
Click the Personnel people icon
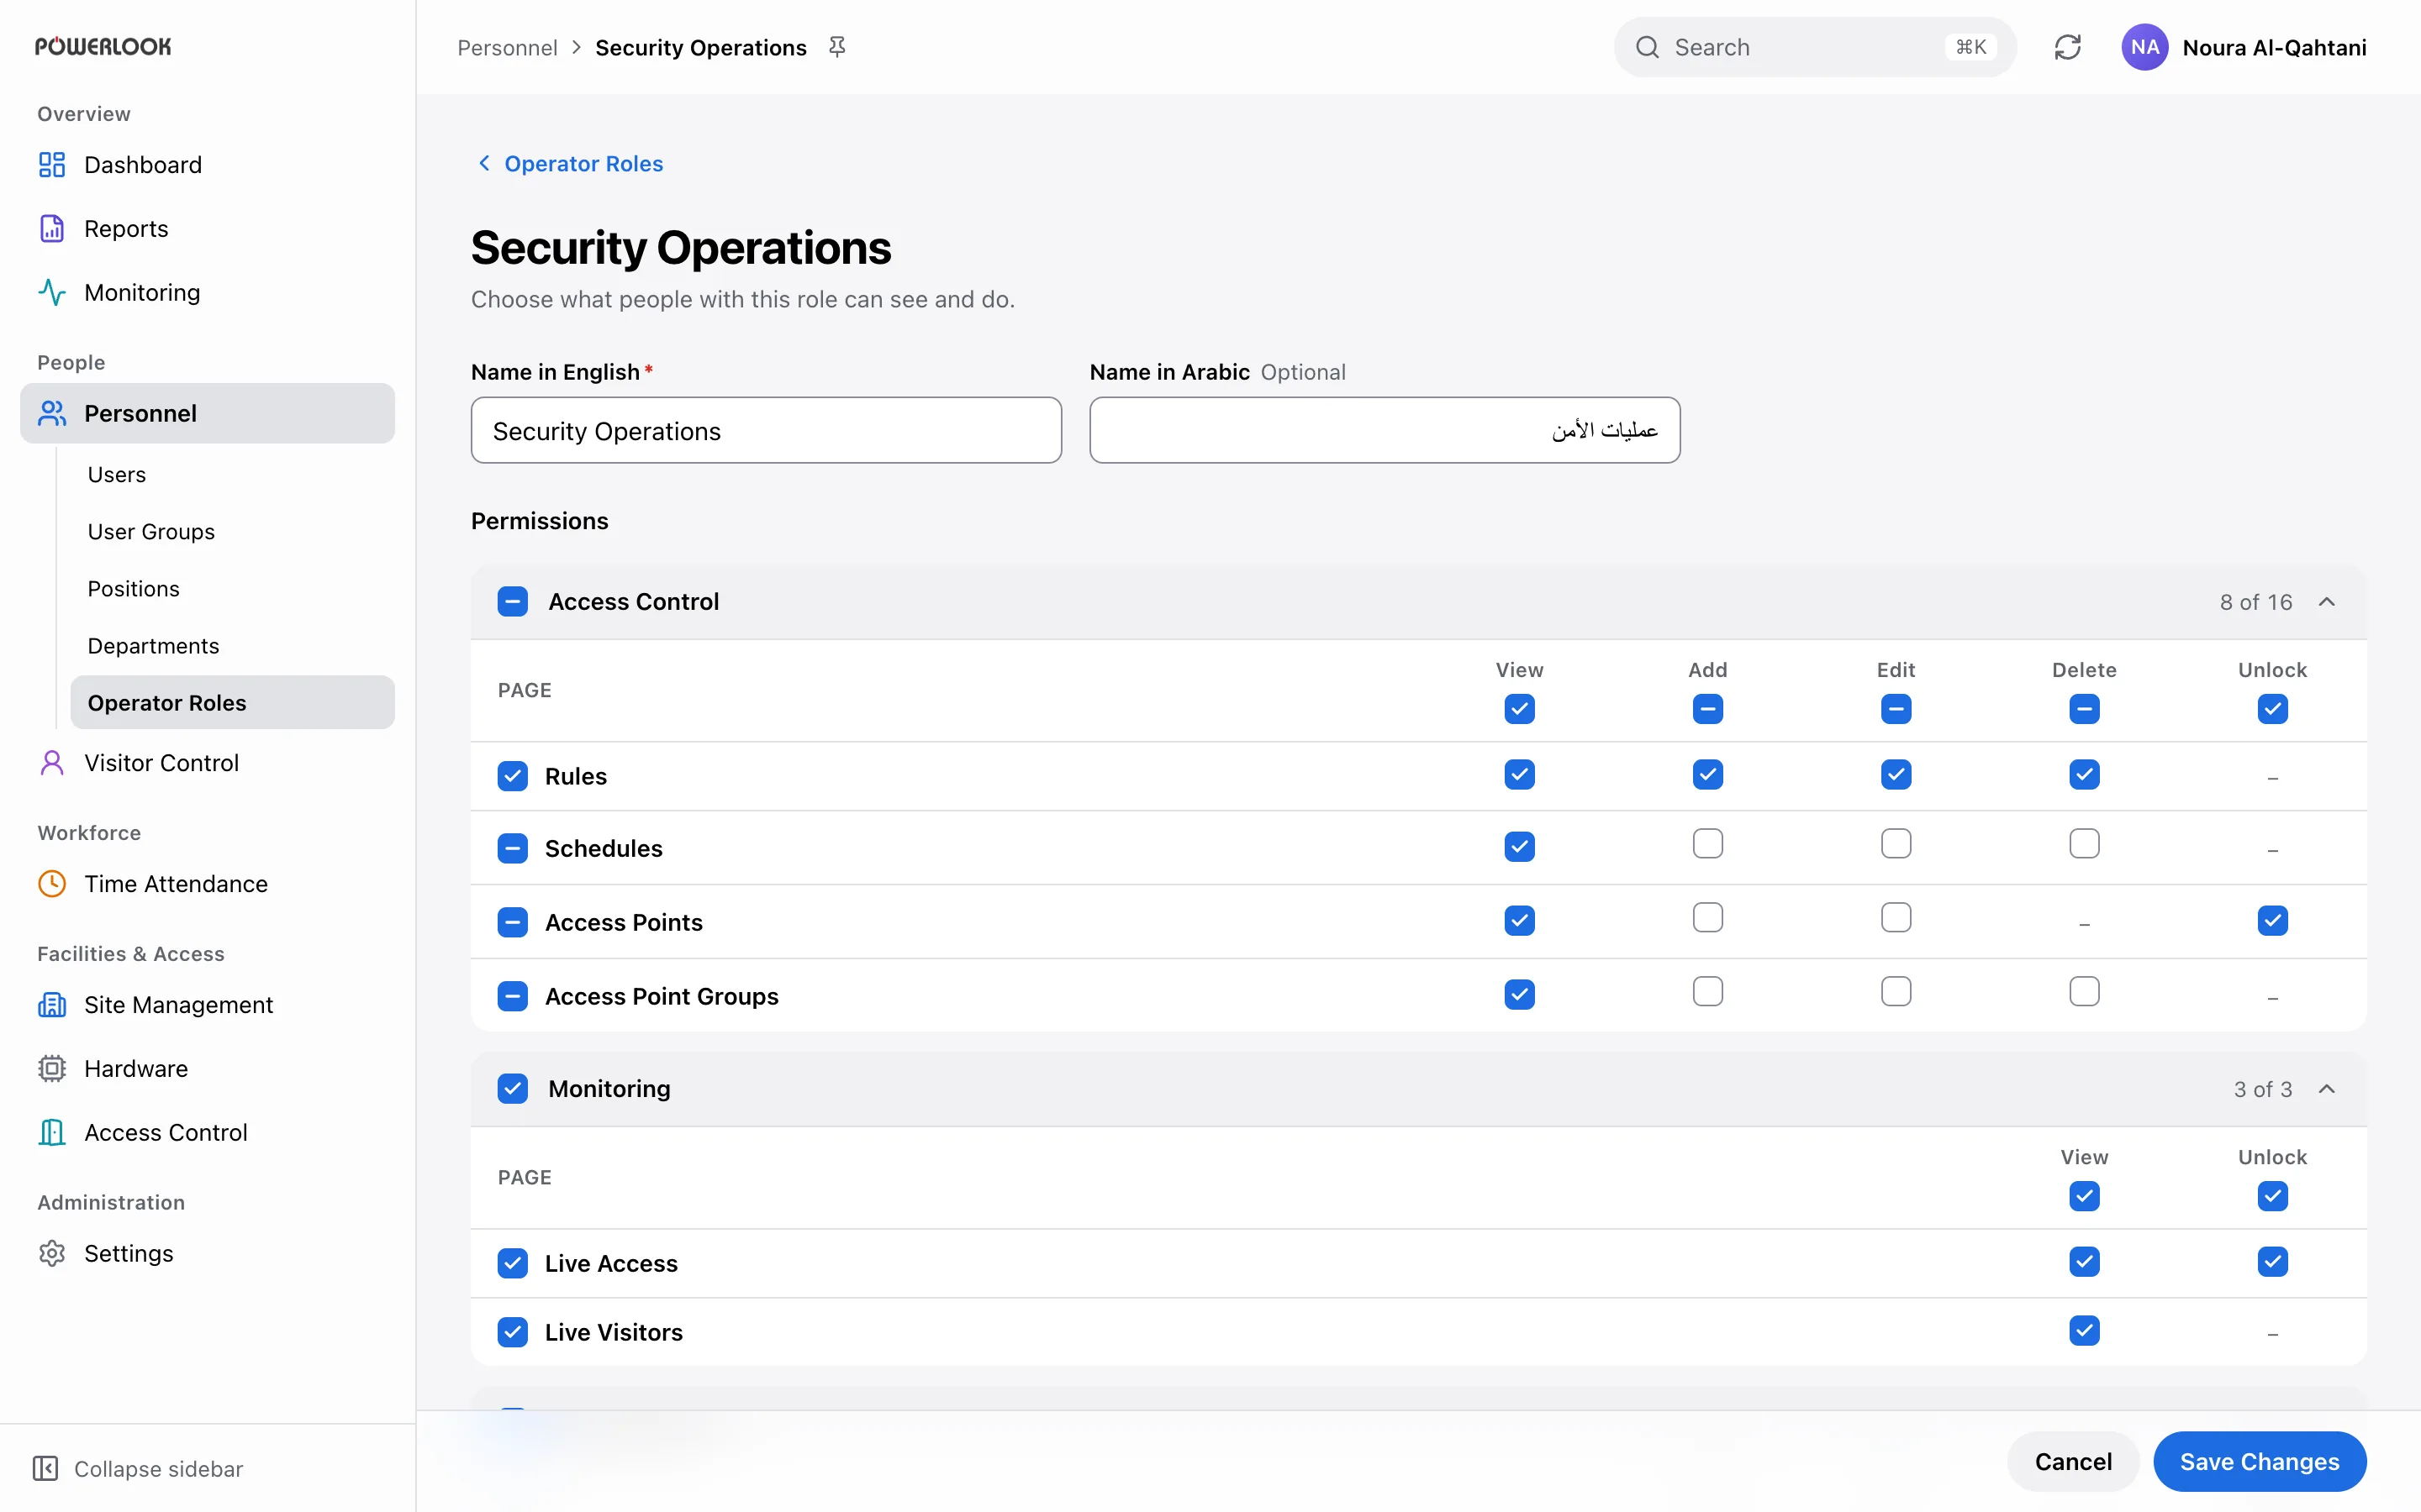[x=52, y=413]
